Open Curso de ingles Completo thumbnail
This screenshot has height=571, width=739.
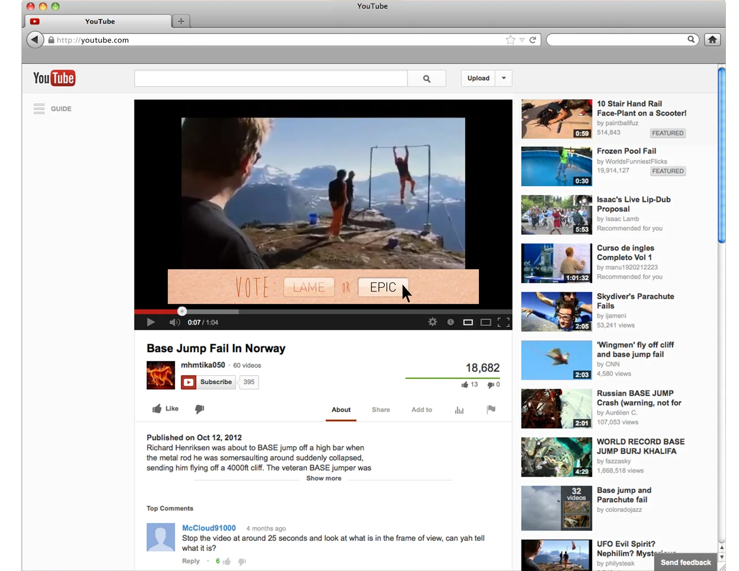(x=557, y=263)
